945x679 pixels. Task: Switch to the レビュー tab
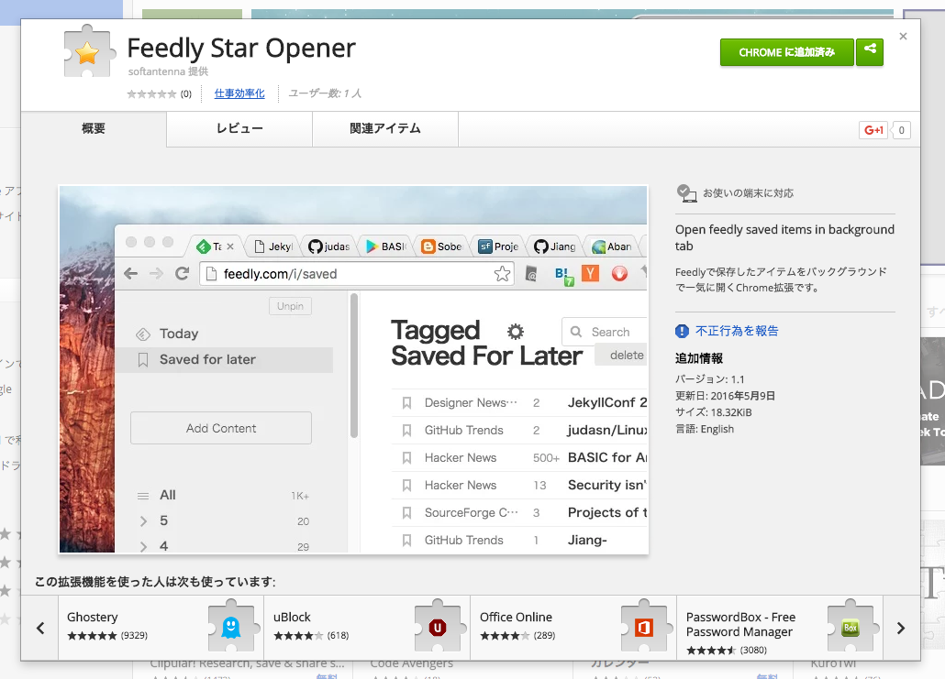point(239,128)
